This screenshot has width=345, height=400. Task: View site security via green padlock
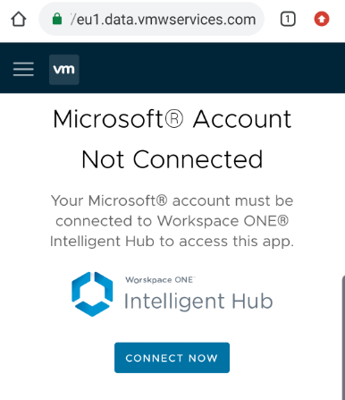click(x=57, y=19)
